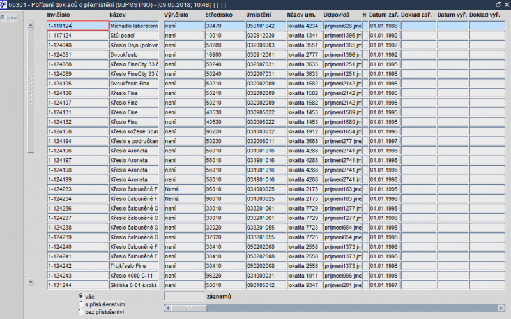Click name cell 'Křeslo 4000 C-11'
The image size is (511, 319).
[134, 276]
